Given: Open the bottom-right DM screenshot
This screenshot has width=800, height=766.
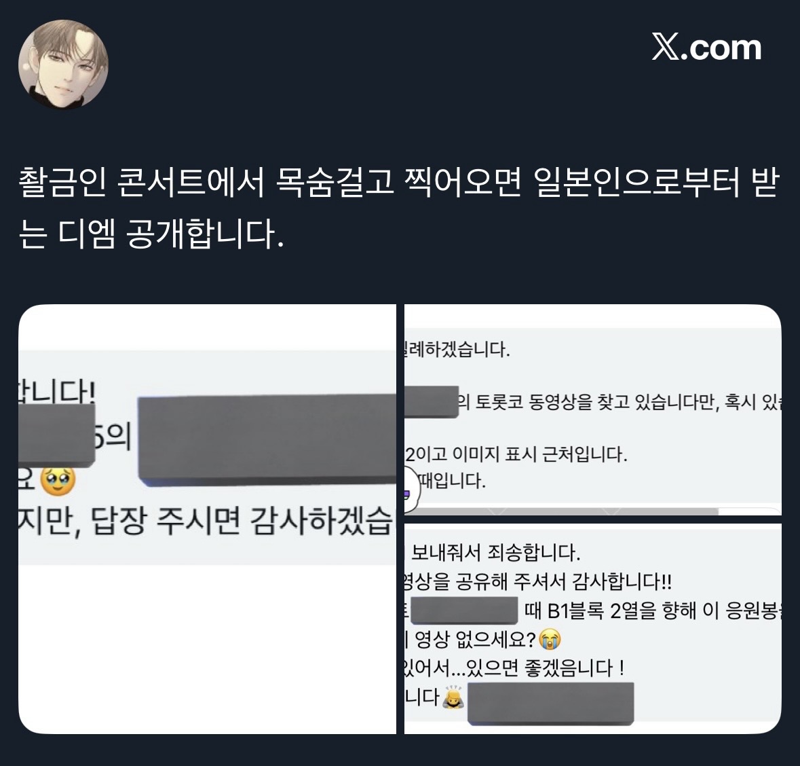Looking at the screenshot, I should click(593, 629).
